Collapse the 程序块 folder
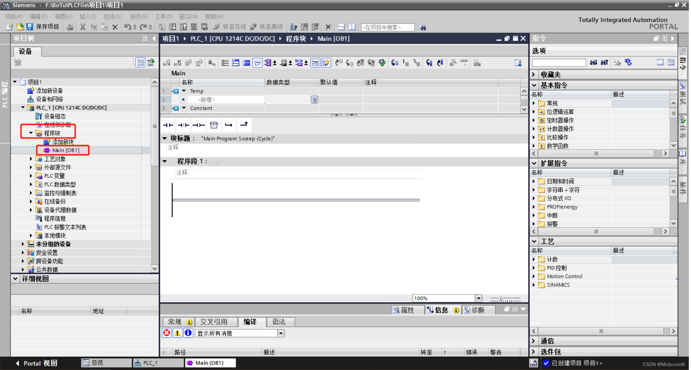This screenshot has width=691, height=370. click(31, 133)
